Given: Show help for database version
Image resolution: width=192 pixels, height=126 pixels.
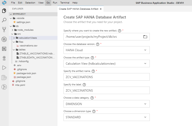Looking at the screenshot, I should [97, 44].
